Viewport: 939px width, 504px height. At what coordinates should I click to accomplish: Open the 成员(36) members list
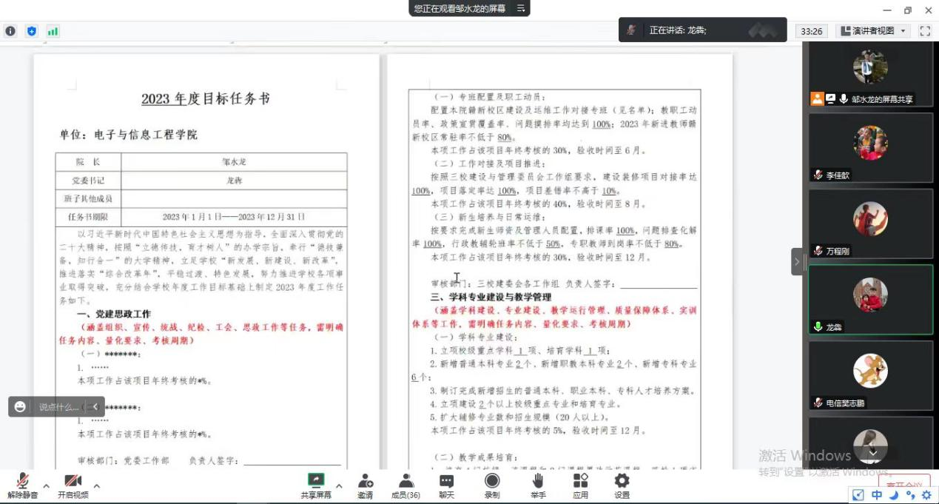(x=405, y=485)
